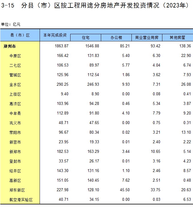Viewport: 193px width, 214px height.
Task: Select the 办公楼 column header
Action: 116,38
